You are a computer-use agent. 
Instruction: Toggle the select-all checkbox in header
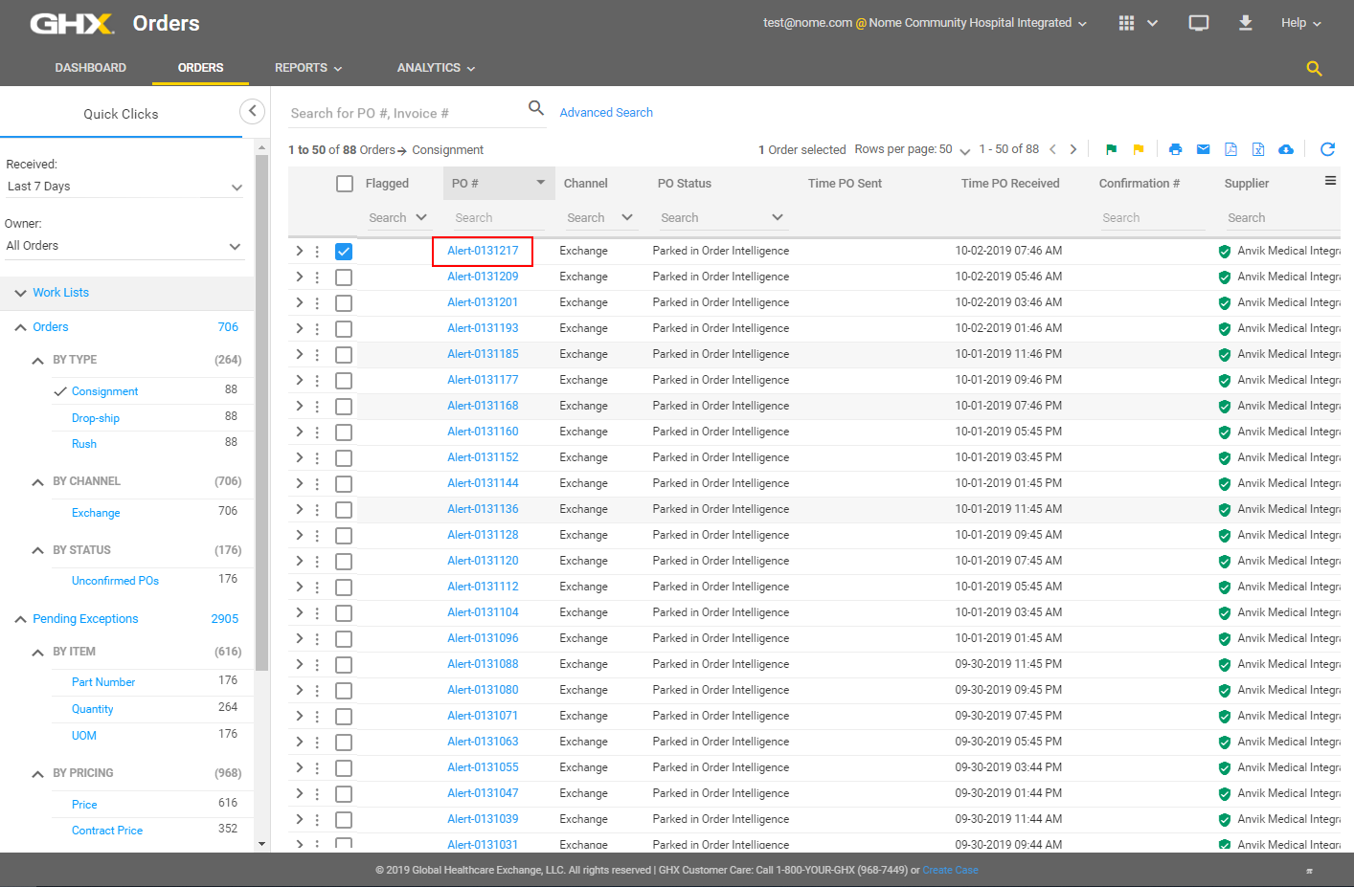pos(345,184)
